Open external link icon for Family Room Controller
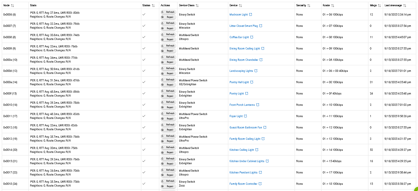Image resolution: width=418 pixels, height=191 pixels. click(260, 184)
